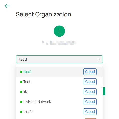Click the status dot next to myHomeNetwork

coord(21,102)
